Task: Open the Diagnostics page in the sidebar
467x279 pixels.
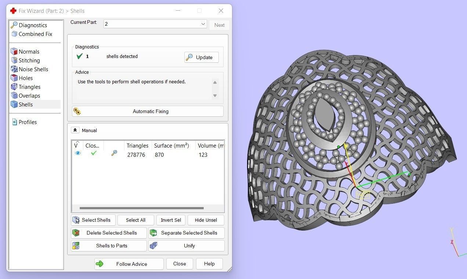Action: [x=33, y=25]
